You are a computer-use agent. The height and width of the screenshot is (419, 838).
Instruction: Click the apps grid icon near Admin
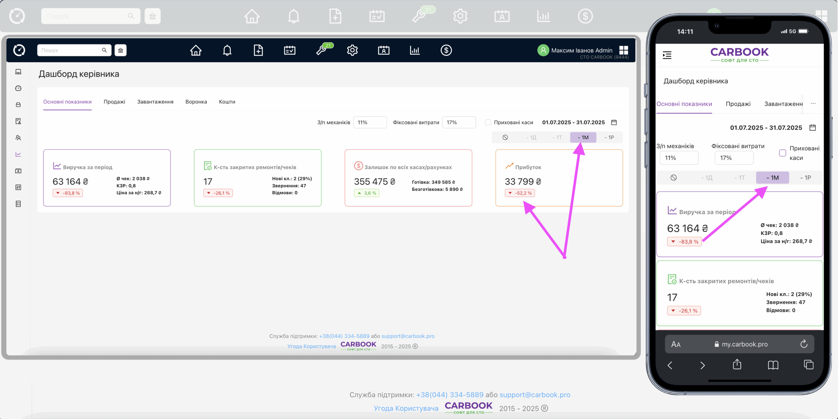[x=624, y=50]
